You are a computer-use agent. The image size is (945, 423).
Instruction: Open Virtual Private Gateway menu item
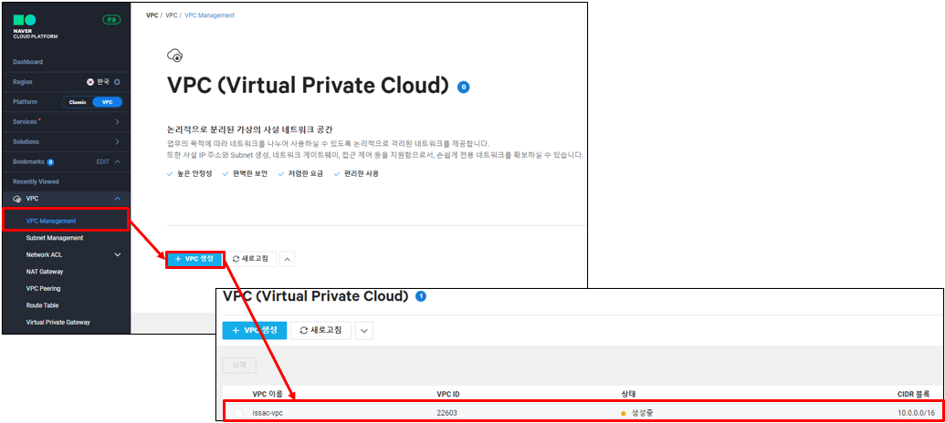coord(58,322)
